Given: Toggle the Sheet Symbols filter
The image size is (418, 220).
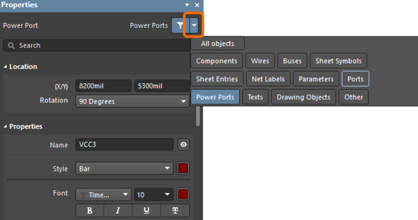Looking at the screenshot, I should (339, 61).
